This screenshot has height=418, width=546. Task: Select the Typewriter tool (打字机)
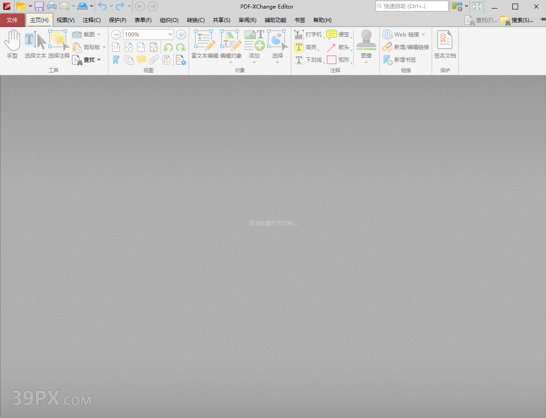click(308, 35)
